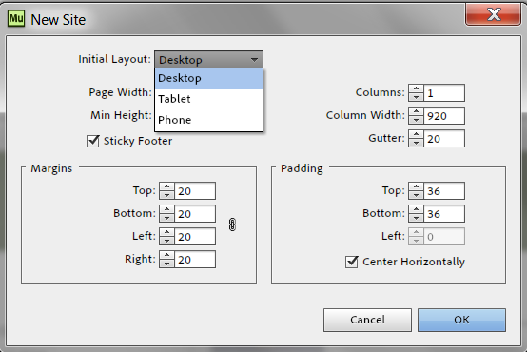Screen dimensions: 527x352
Task: Decrease Column Width with down arrow
Action: click(x=416, y=120)
